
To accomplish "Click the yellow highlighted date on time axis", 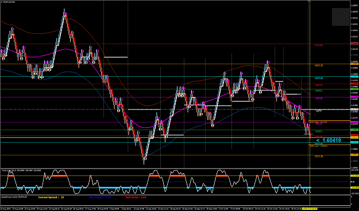I will [x=310, y=209].
